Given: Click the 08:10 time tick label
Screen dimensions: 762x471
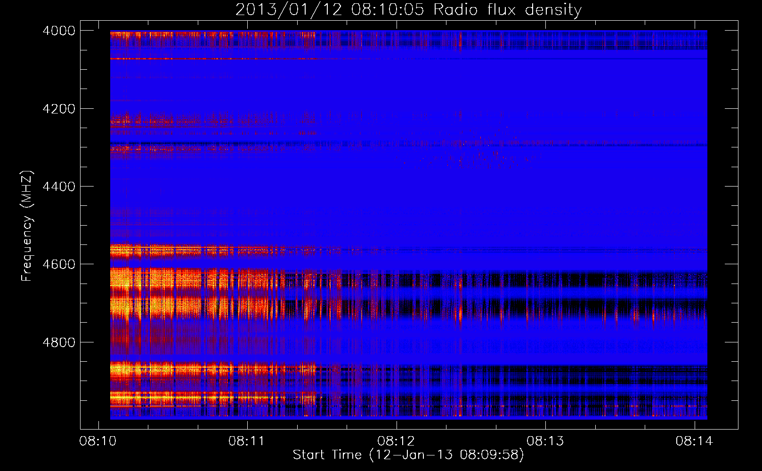Looking at the screenshot, I should pyautogui.click(x=98, y=441).
